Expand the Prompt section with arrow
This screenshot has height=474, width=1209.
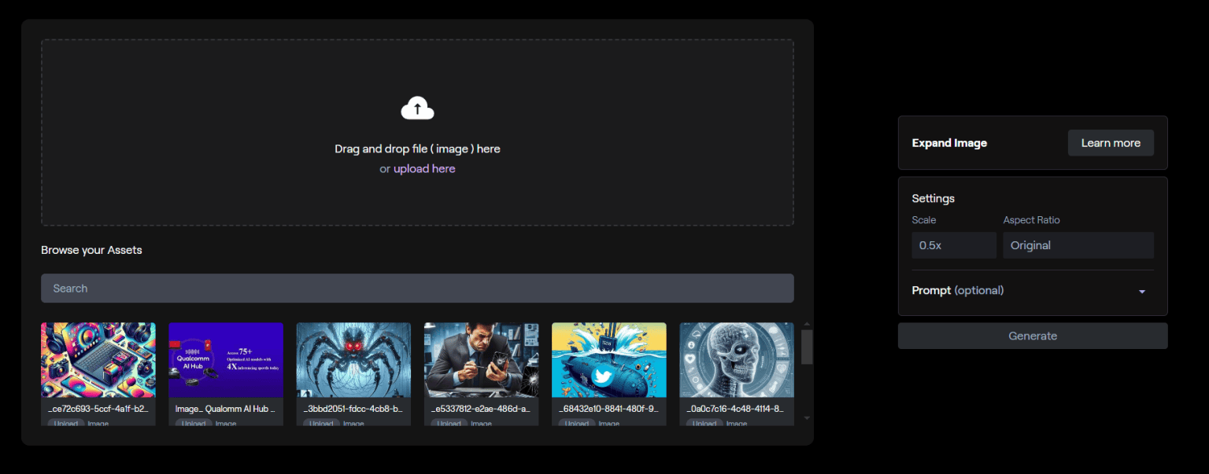pyautogui.click(x=1141, y=292)
